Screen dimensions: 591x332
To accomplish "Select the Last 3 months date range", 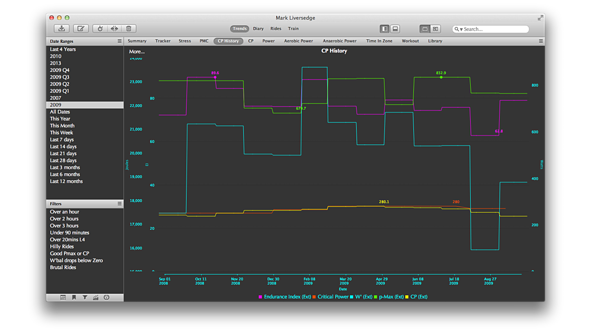I will (65, 167).
